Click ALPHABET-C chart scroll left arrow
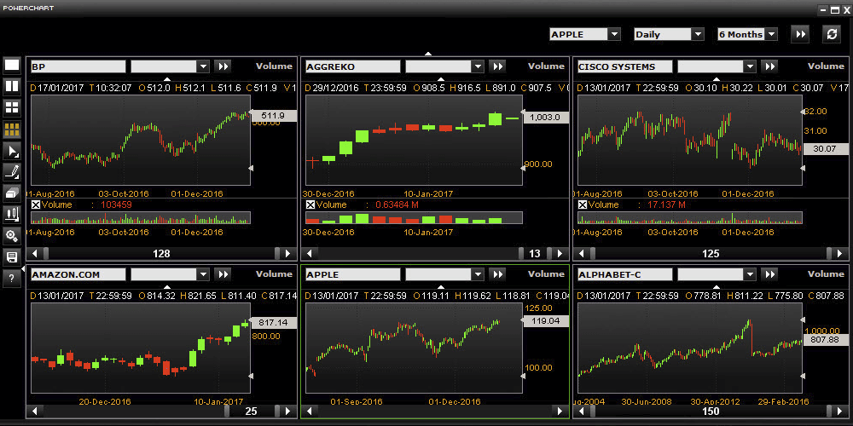Viewport: 853px width, 426px height. [x=582, y=411]
